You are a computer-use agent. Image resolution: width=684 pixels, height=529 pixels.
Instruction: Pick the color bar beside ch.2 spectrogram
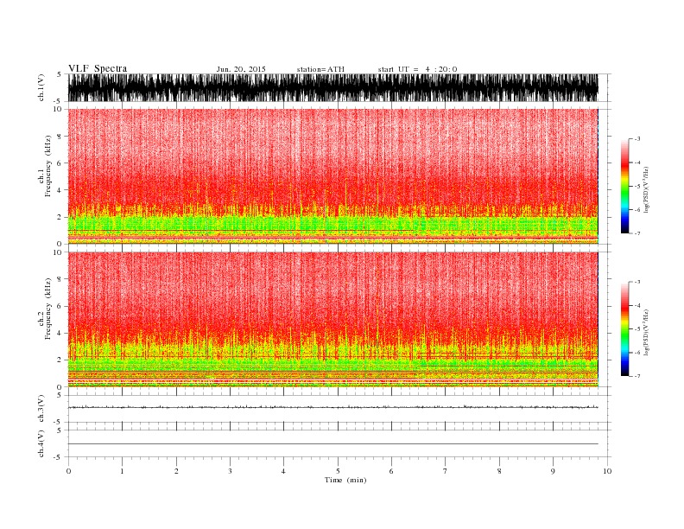click(624, 328)
